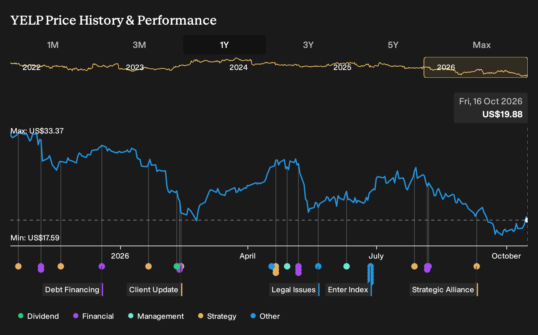Screen dimensions: 538x335
Task: Switch to the 3Y time range
Action: click(308, 45)
